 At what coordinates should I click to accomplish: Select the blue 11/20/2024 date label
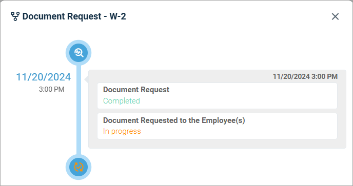(44, 77)
